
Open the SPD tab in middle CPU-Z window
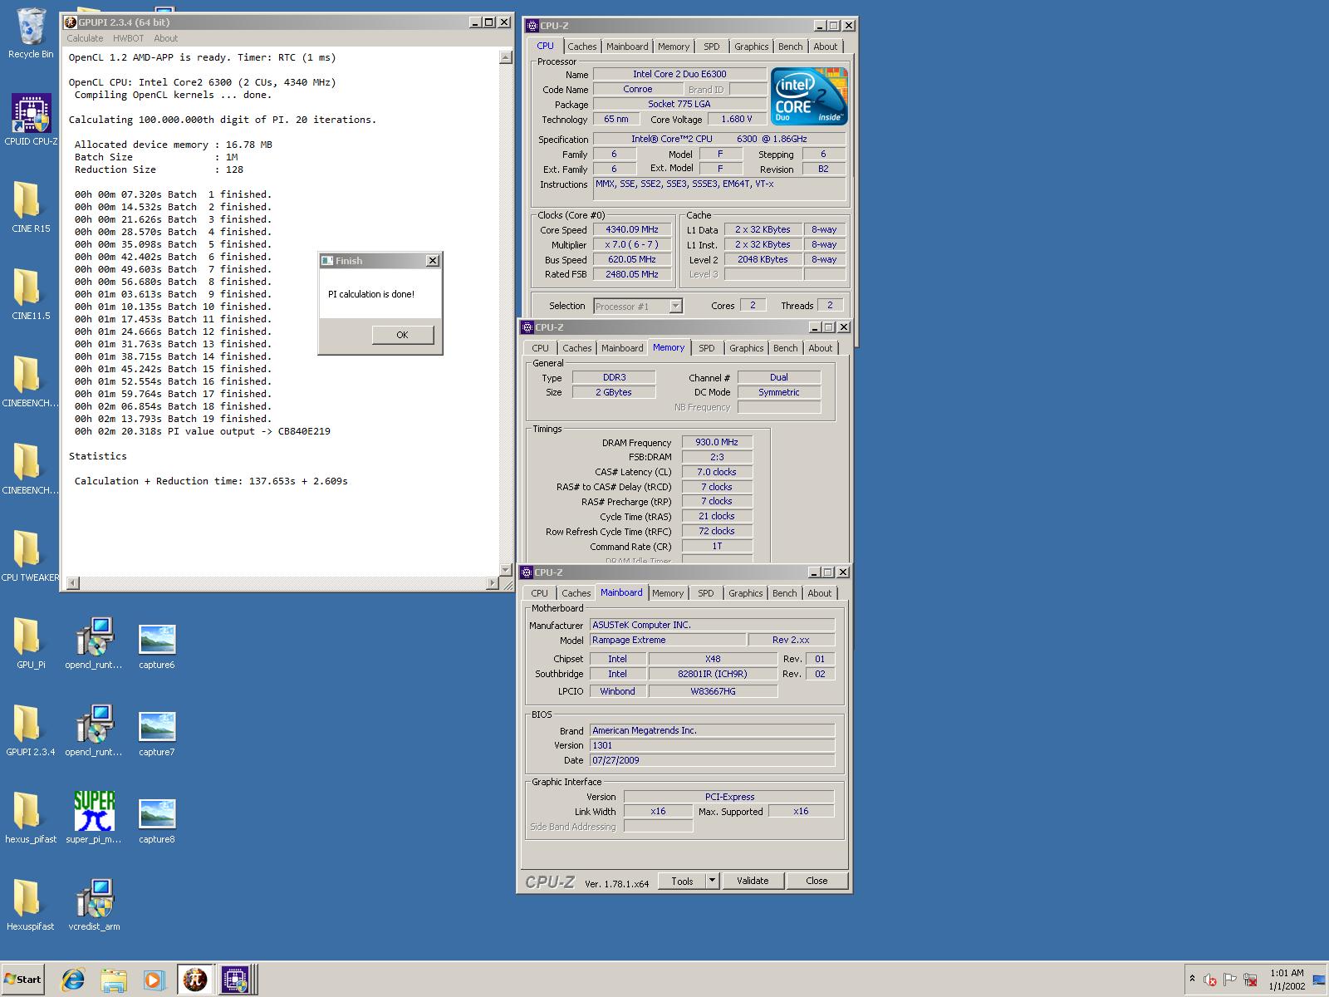tap(707, 348)
